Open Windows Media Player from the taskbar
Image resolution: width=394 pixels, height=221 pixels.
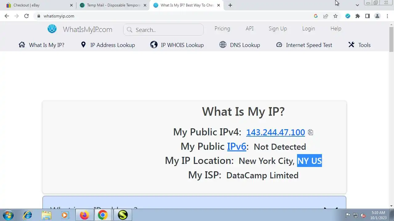tap(65, 215)
